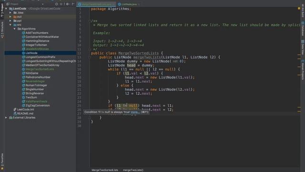
Task: Switch to the MergeTwoSortedLists.java editor tab
Action: point(96,4)
